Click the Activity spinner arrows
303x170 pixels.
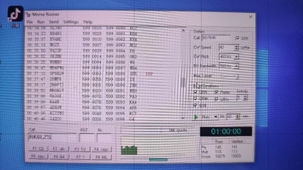(x=245, y=98)
